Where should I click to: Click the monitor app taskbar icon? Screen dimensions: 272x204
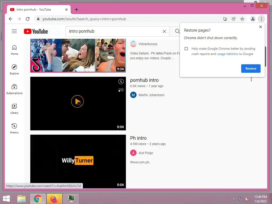tap(71, 199)
